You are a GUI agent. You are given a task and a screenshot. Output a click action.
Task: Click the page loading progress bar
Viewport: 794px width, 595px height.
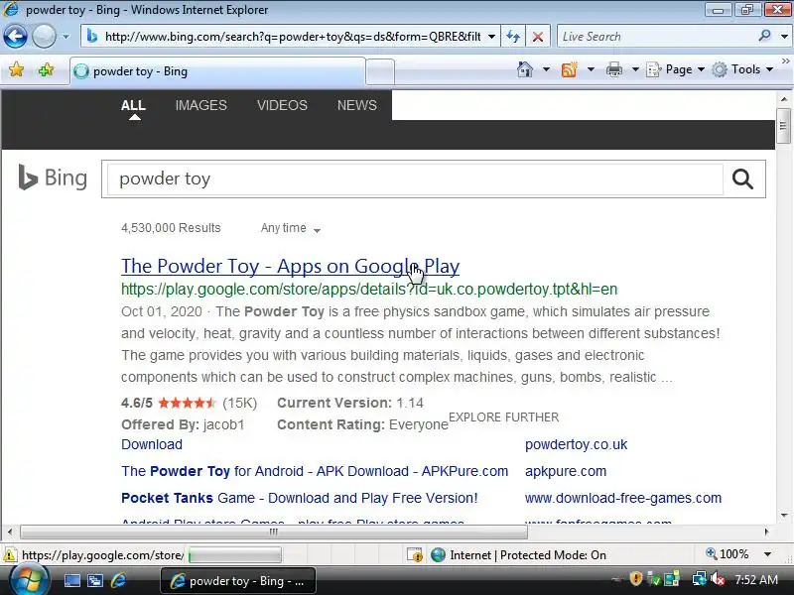(234, 555)
